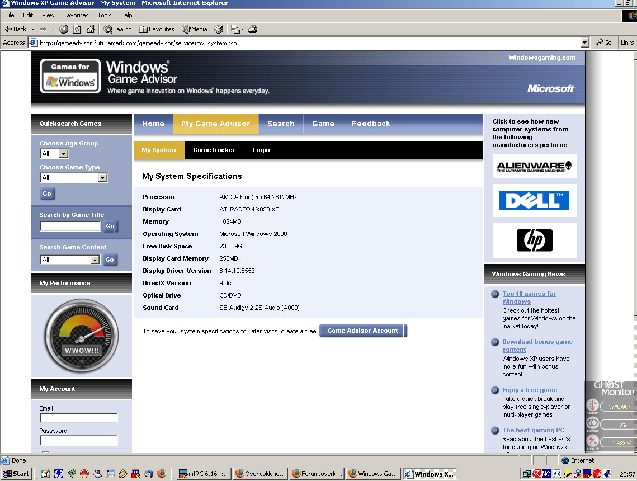Click the NO language indicator in tray
This screenshot has width=637, height=481.
(x=547, y=474)
